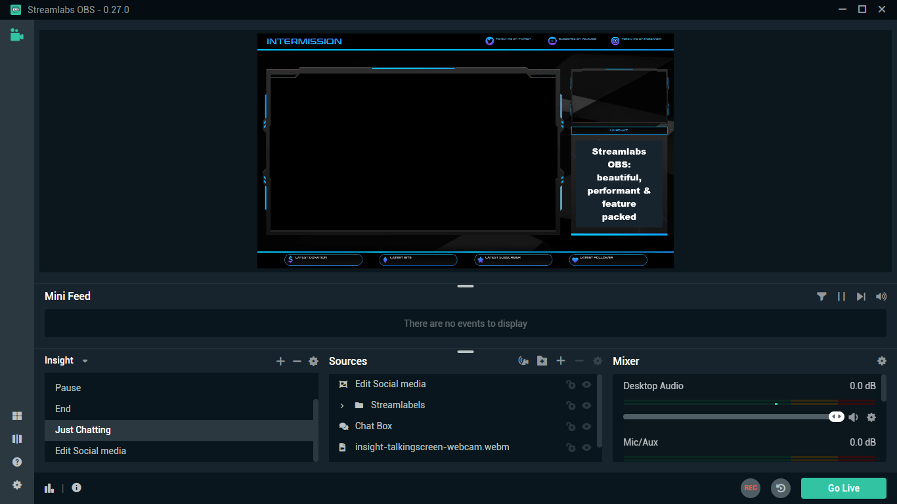
Task: Click the Chat Box source icon
Action: (x=343, y=426)
